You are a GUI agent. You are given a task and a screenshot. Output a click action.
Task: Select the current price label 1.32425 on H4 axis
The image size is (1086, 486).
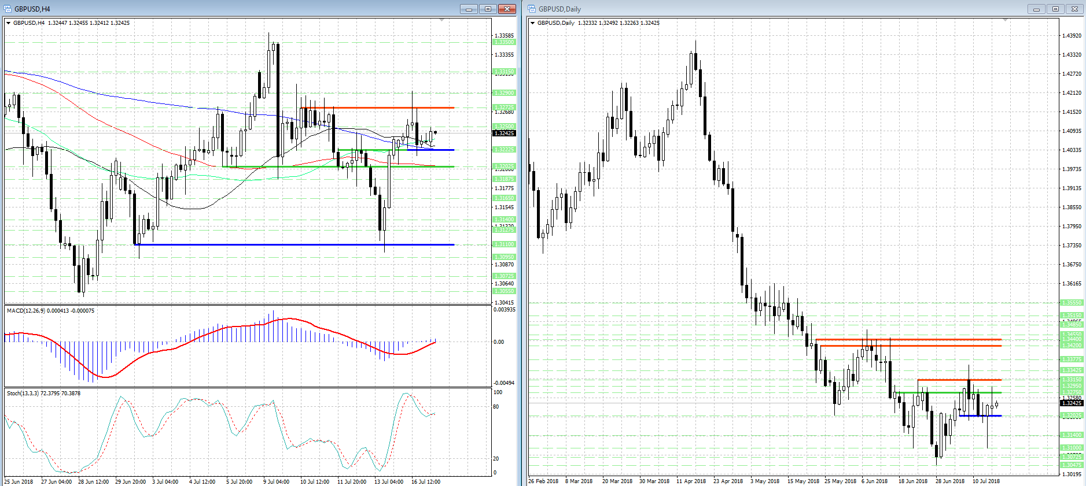pos(504,133)
